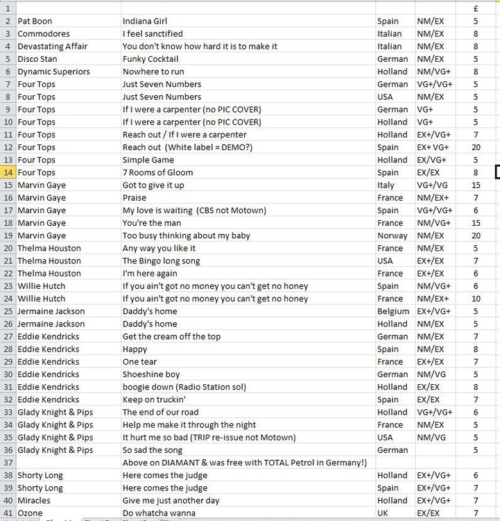
Task: Select the 'I'm here again' cell
Action: coord(248,274)
